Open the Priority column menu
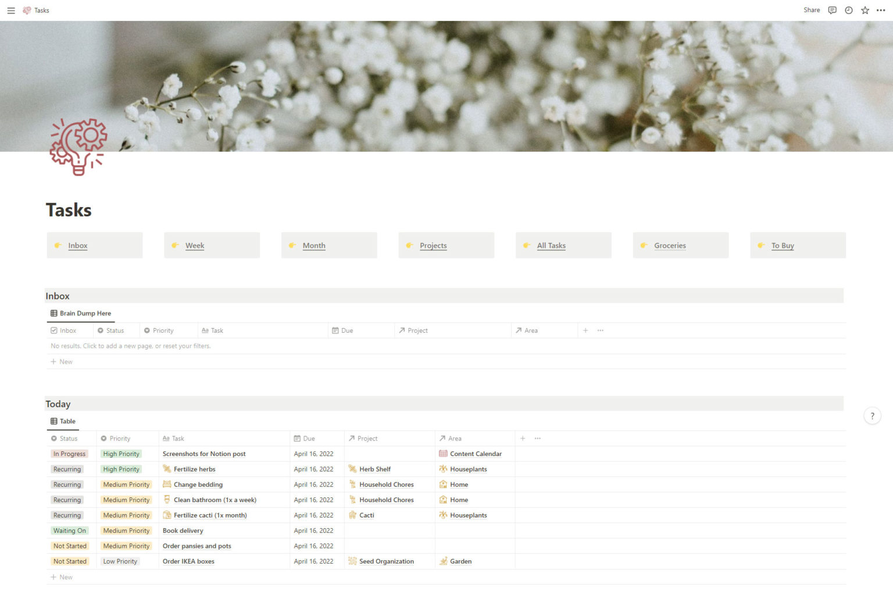This screenshot has width=893, height=591. coord(116,438)
